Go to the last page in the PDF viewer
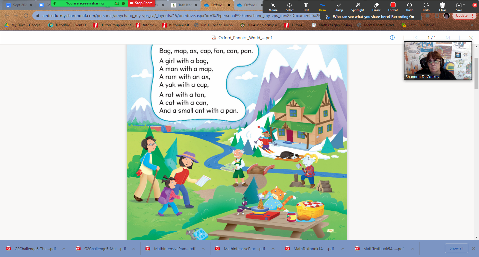Image resolution: width=479 pixels, height=257 pixels. point(448,38)
